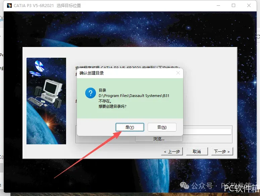Click the 想要创建目录吗? prompt text

tap(112, 106)
